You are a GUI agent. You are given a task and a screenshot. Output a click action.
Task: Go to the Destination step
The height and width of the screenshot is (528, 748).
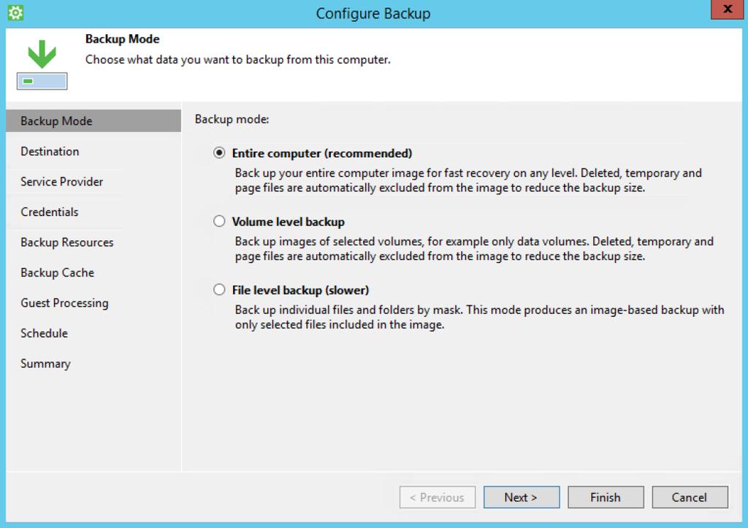(x=50, y=152)
